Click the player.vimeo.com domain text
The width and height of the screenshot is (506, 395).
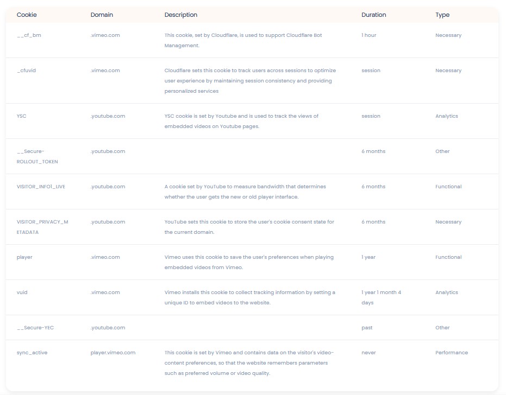click(113, 353)
